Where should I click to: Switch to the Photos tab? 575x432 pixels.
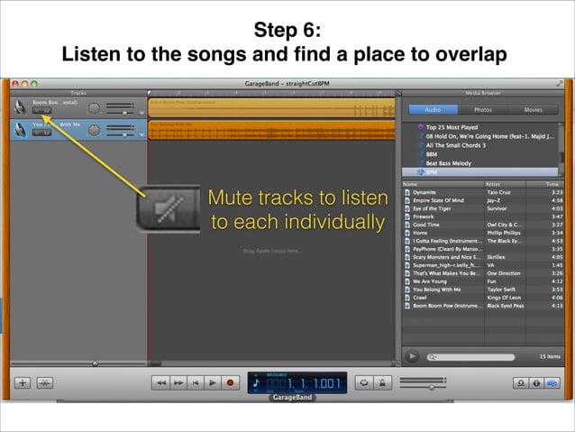pos(483,110)
